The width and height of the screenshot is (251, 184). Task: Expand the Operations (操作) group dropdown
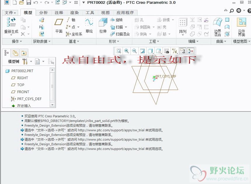click(x=17, y=41)
